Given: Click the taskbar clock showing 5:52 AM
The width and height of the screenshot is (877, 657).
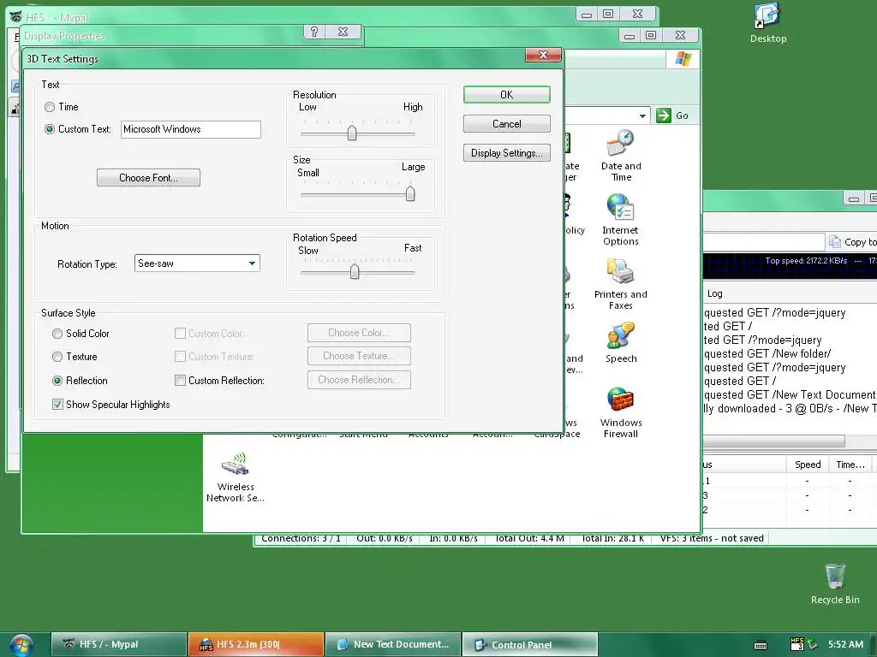Looking at the screenshot, I should 845,644.
